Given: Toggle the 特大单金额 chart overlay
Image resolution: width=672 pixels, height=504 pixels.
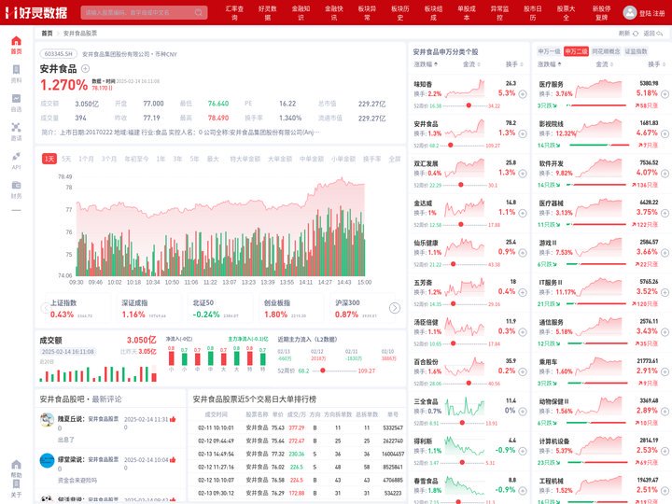Looking at the screenshot, I should click(245, 159).
